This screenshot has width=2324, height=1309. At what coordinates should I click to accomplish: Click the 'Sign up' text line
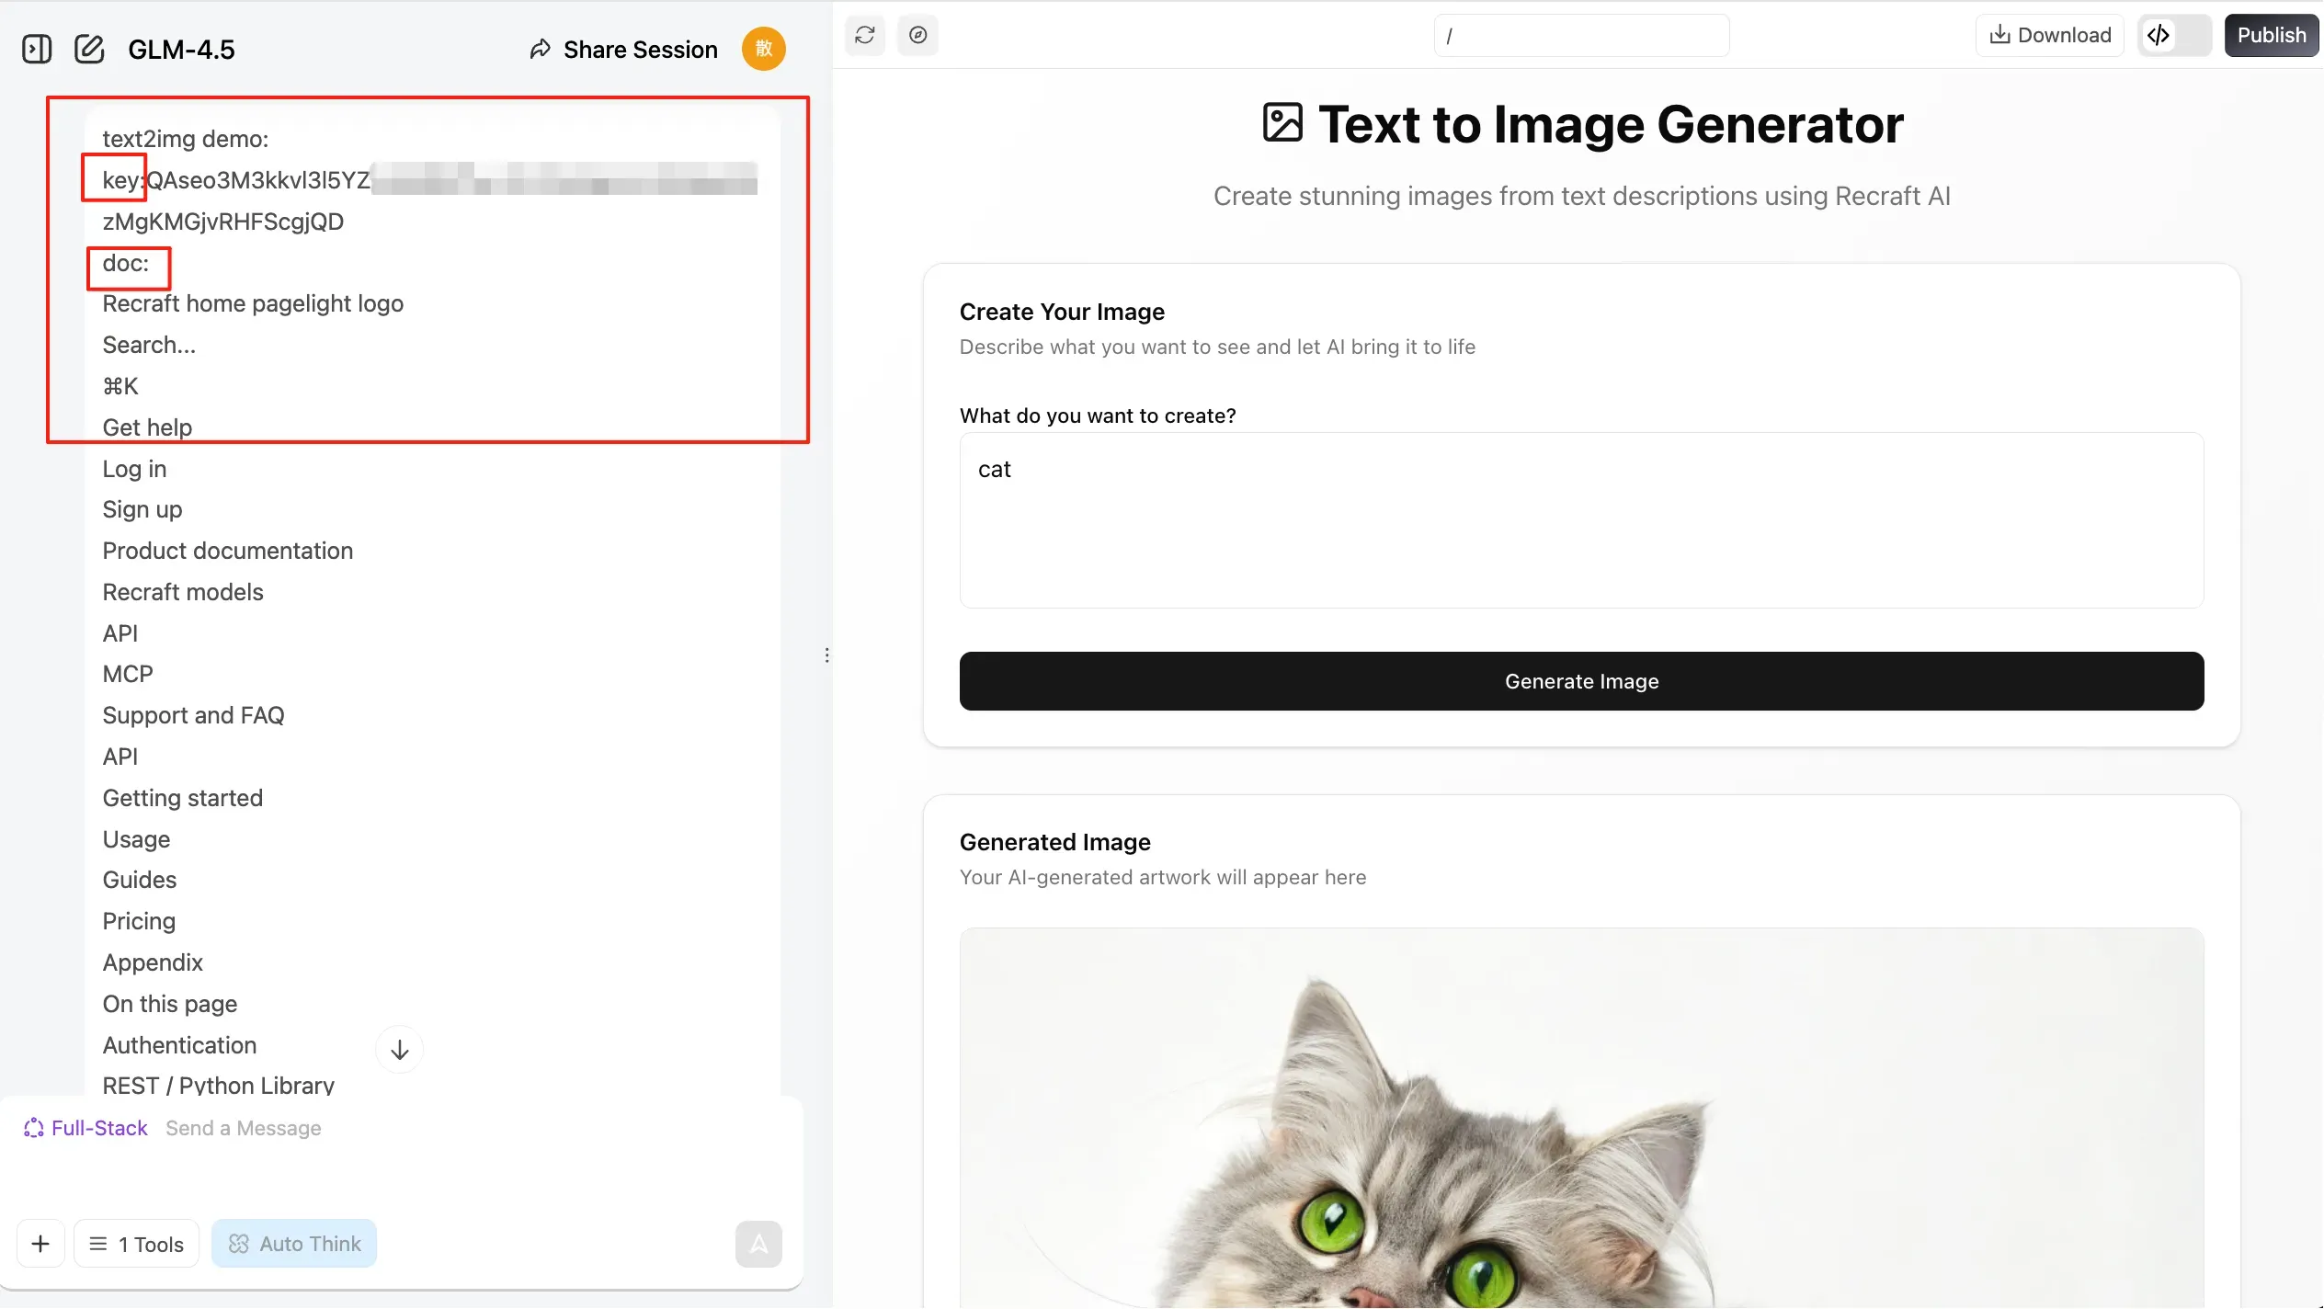tap(142, 509)
